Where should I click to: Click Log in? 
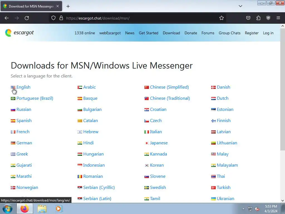point(268,33)
